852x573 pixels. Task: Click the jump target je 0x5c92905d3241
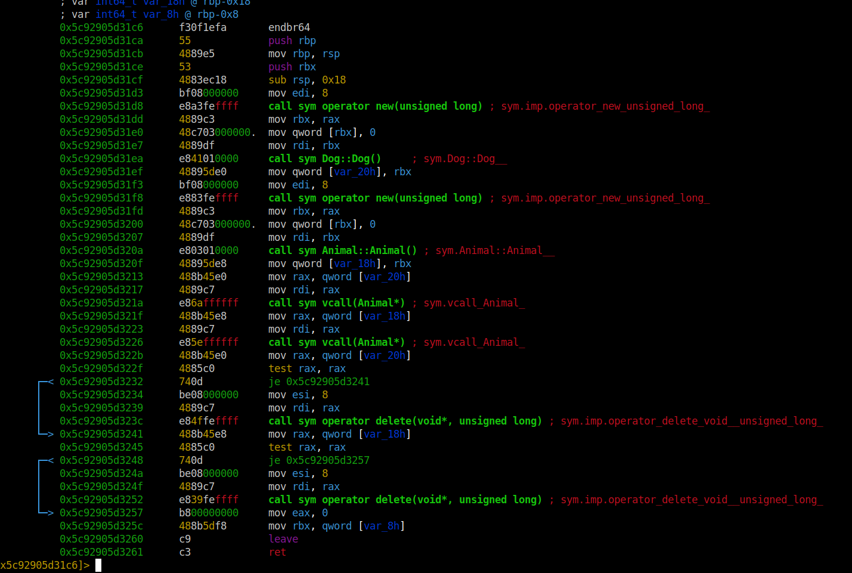point(319,382)
